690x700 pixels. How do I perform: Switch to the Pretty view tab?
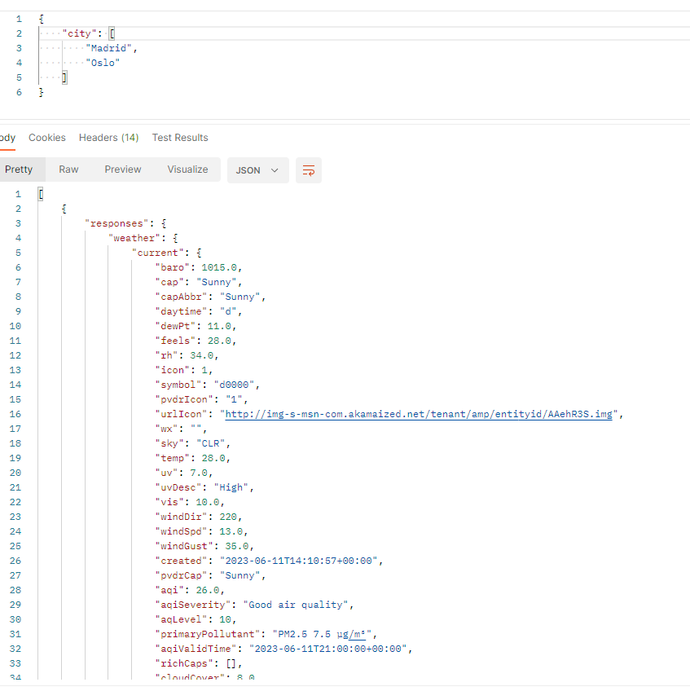click(x=19, y=169)
